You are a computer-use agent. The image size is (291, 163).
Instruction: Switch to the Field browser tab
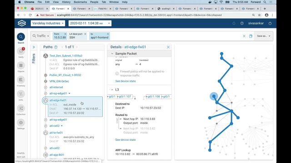click(103, 9)
